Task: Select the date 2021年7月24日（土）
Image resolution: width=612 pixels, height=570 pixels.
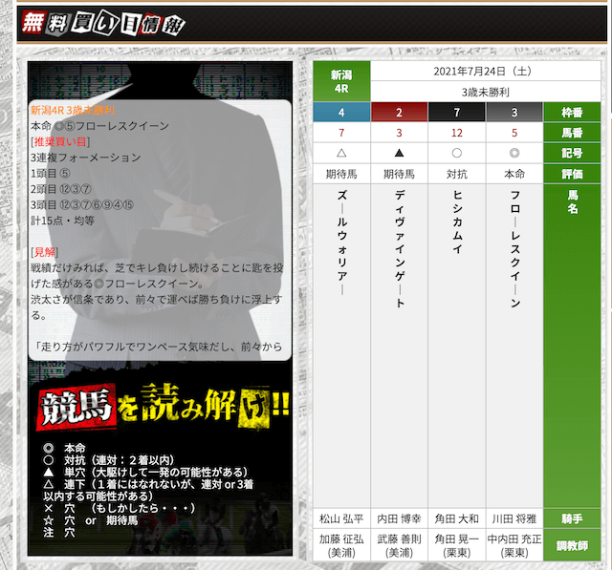Action: coord(485,72)
